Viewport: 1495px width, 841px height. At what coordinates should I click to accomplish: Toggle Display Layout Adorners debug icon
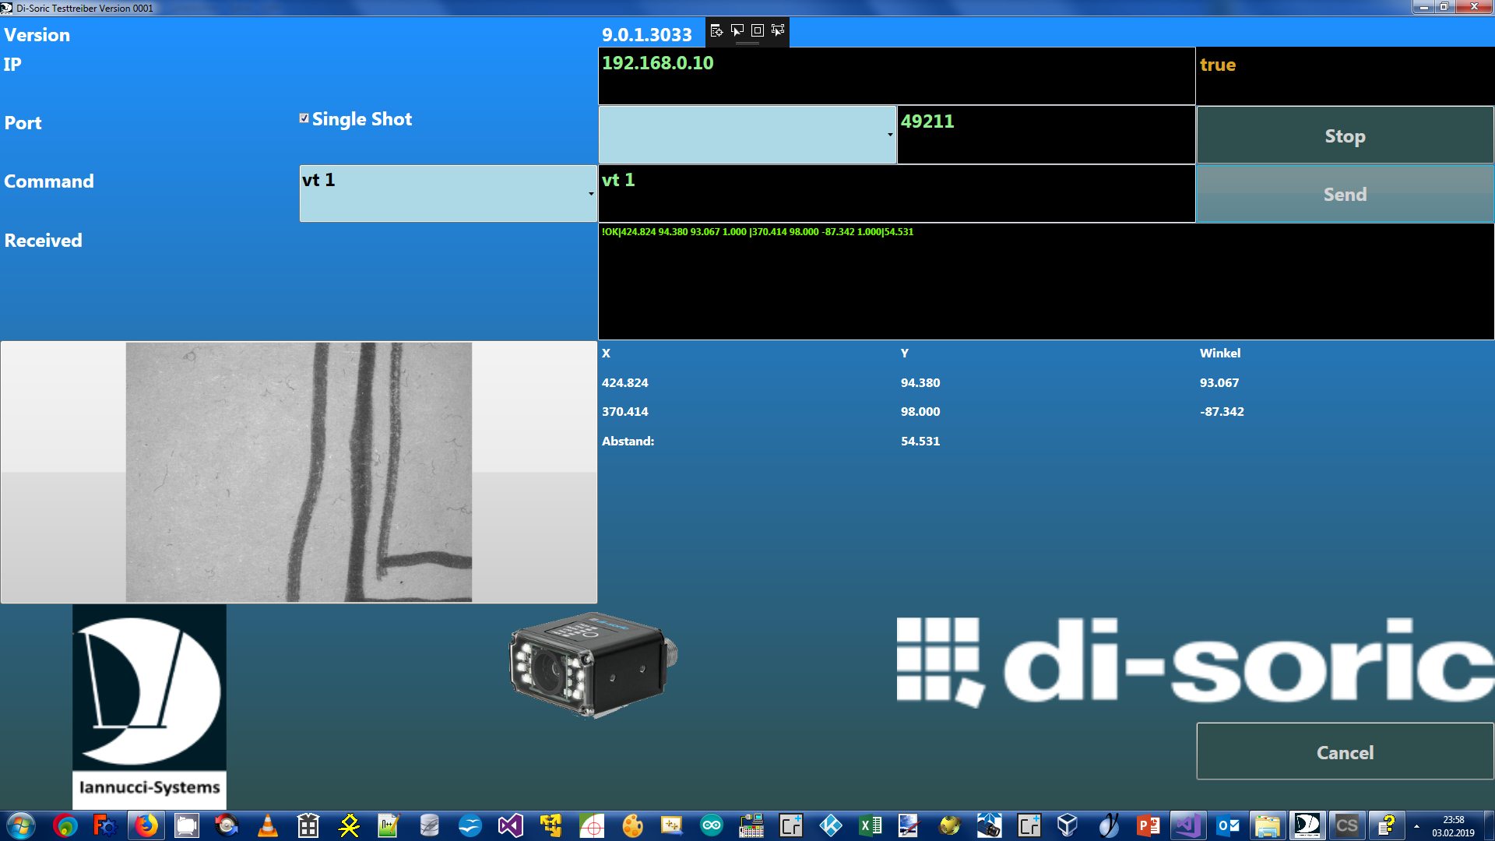(x=758, y=30)
